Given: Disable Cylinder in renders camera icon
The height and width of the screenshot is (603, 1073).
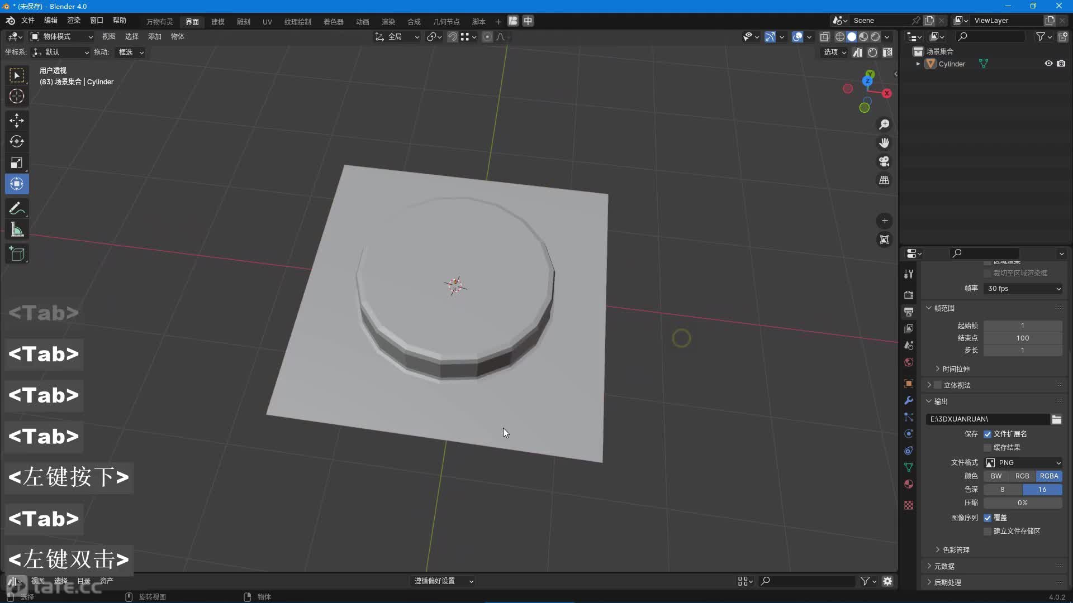Looking at the screenshot, I should click(x=1061, y=64).
